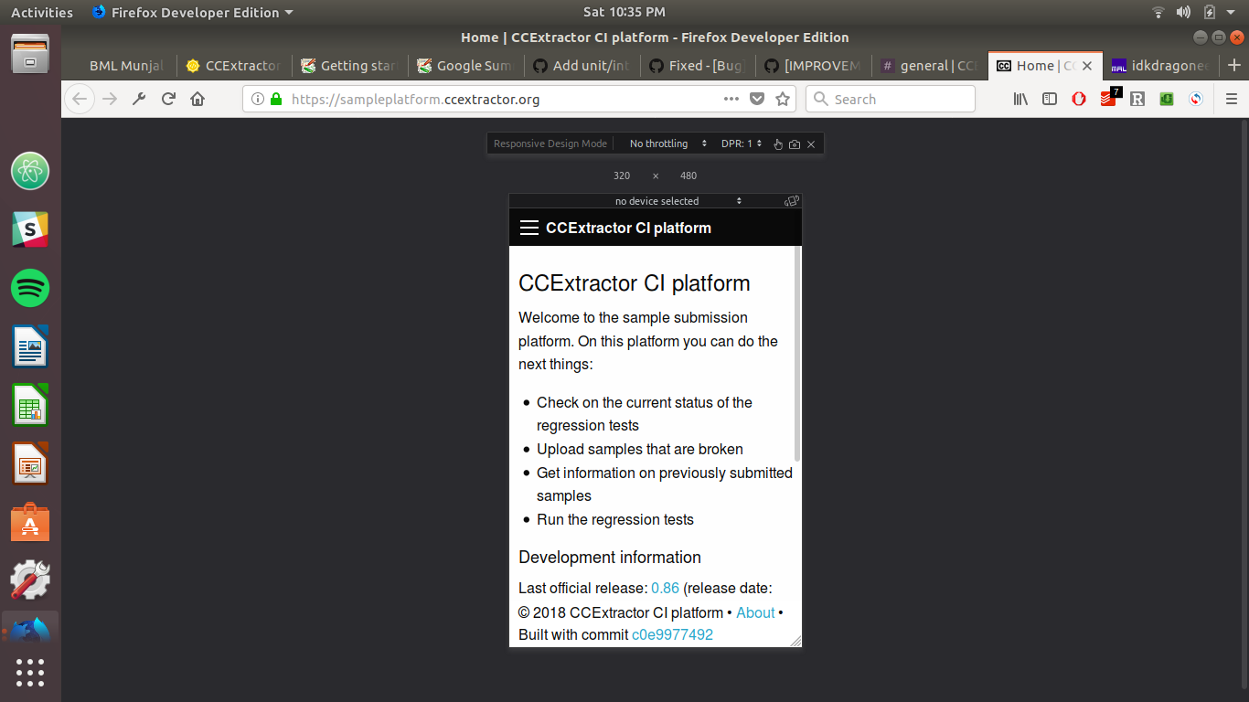Bookmark this page with the star
Screen dimensions: 1249x702
point(783,99)
